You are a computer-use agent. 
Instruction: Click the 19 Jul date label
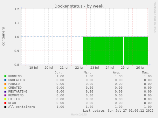point(33,68)
